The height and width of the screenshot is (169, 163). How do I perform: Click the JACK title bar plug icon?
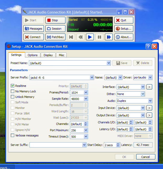tap(25, 12)
